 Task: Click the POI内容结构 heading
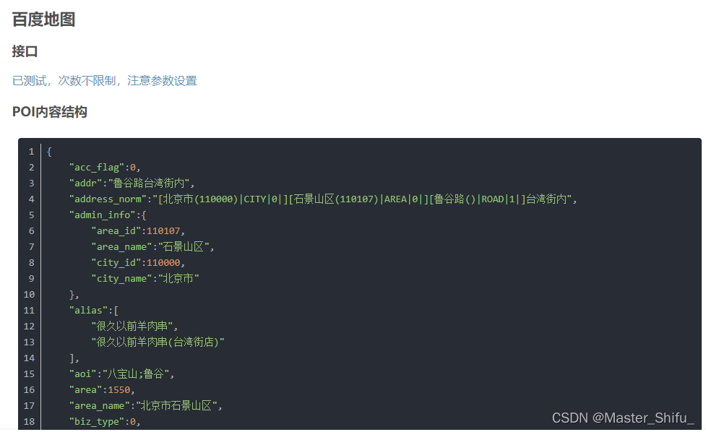pos(50,112)
